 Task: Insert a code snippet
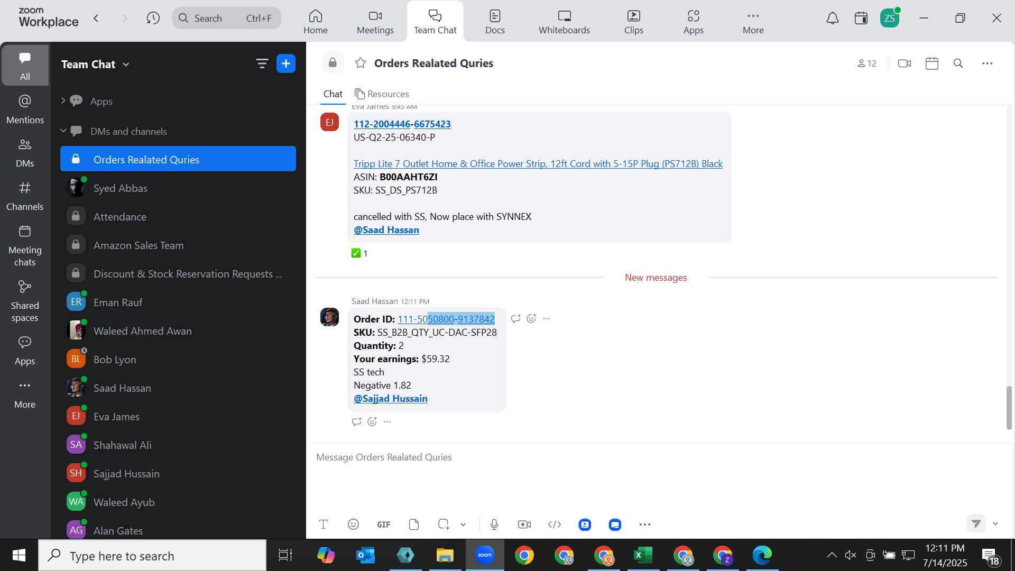point(555,524)
